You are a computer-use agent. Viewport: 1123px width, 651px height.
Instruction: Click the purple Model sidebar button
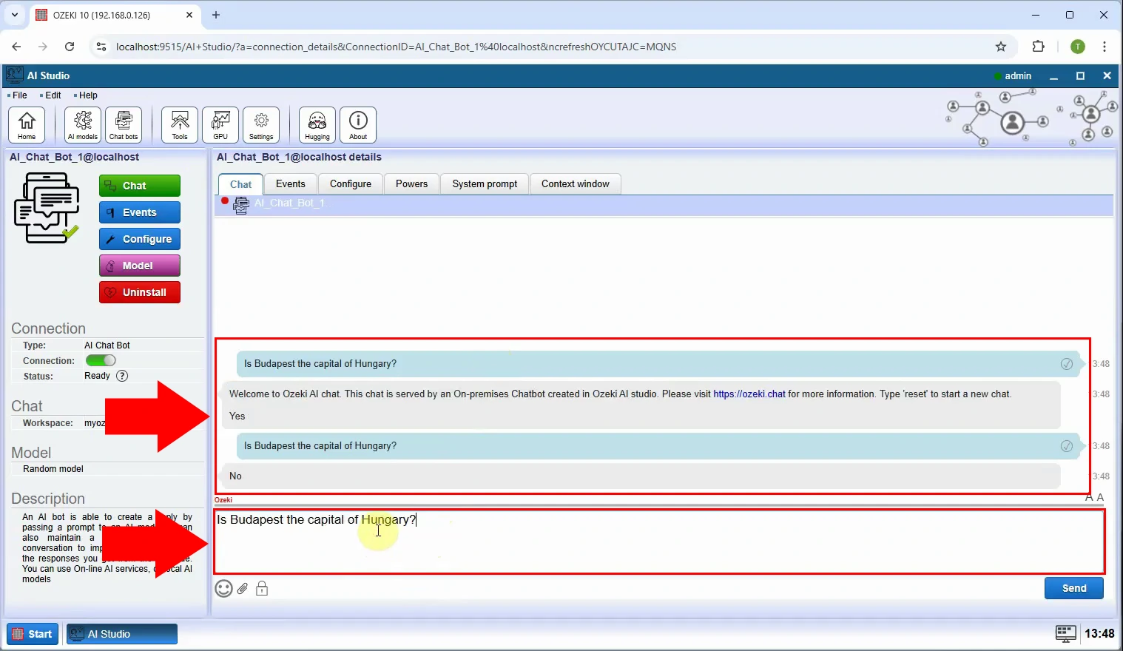click(x=140, y=266)
